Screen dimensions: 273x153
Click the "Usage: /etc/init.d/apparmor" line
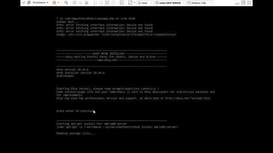click(116, 34)
